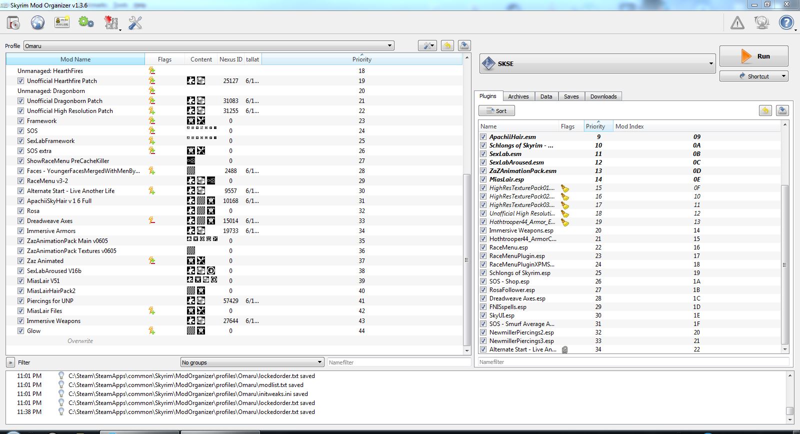Screen dimensions: 800x434
Task: Click the mod list tools button beside Profile
Action: click(x=427, y=45)
